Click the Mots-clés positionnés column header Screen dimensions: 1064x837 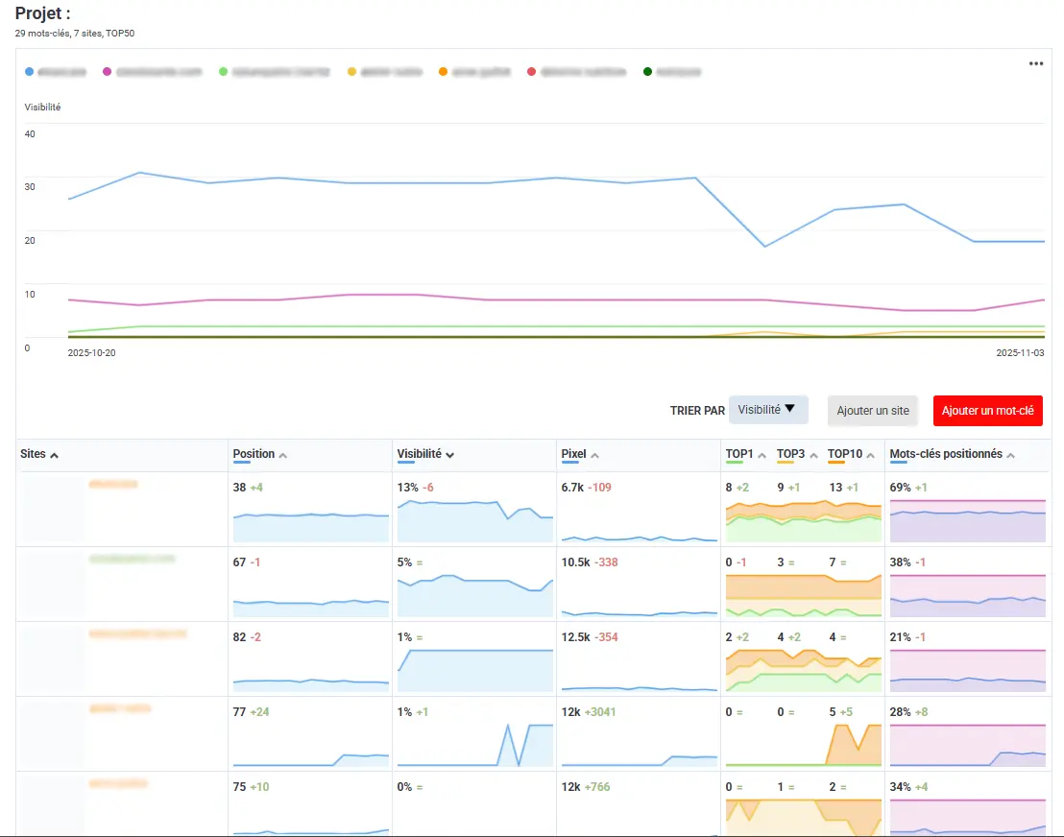945,454
